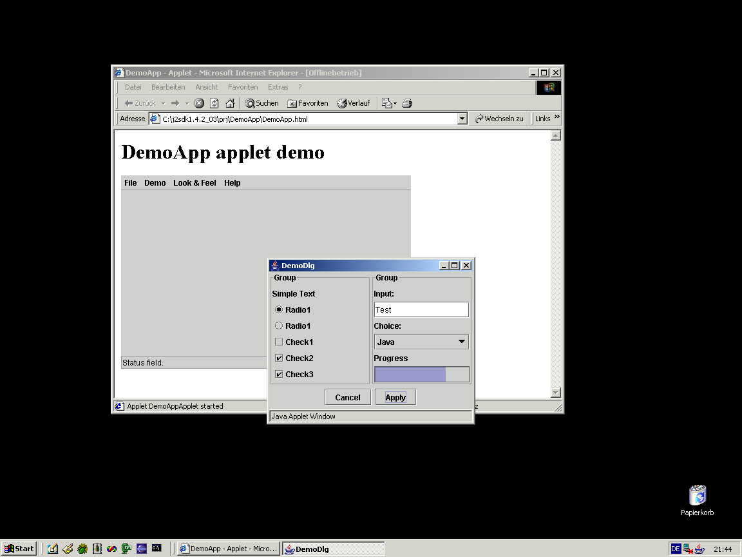The height and width of the screenshot is (557, 742).
Task: Click the printer icon in toolbar
Action: pyautogui.click(x=406, y=103)
